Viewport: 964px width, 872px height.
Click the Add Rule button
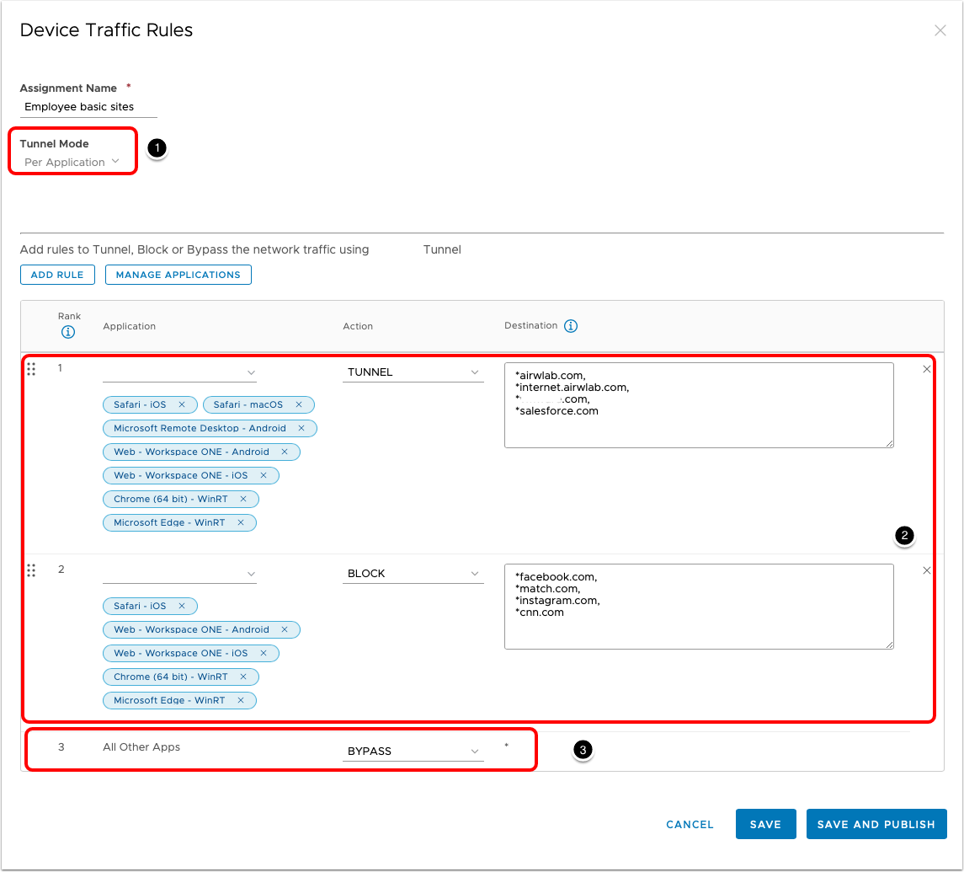(57, 275)
